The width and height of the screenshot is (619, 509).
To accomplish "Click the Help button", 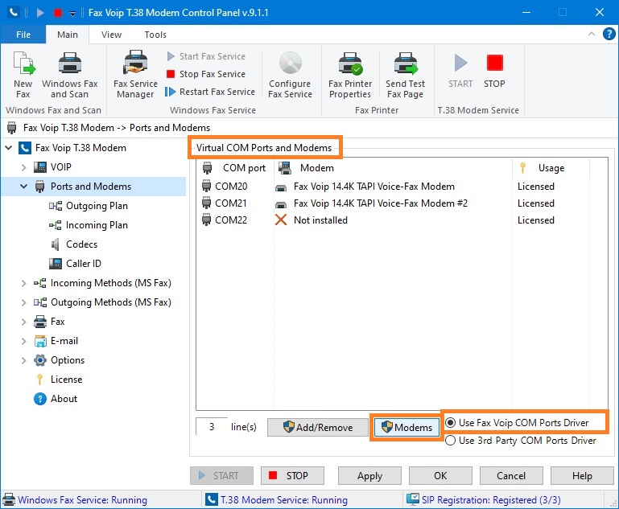I will (582, 476).
